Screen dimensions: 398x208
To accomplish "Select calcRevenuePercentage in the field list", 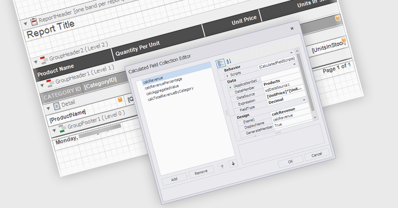I will click(164, 83).
